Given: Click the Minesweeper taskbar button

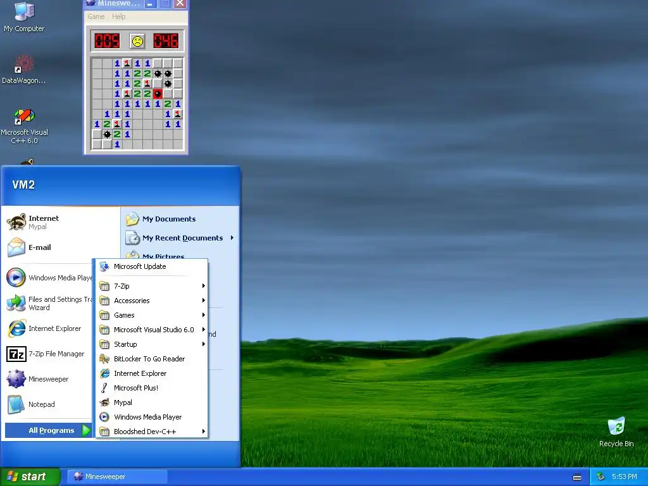Looking at the screenshot, I should (x=117, y=477).
